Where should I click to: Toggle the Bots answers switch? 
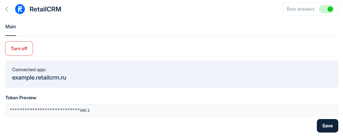[x=327, y=9]
